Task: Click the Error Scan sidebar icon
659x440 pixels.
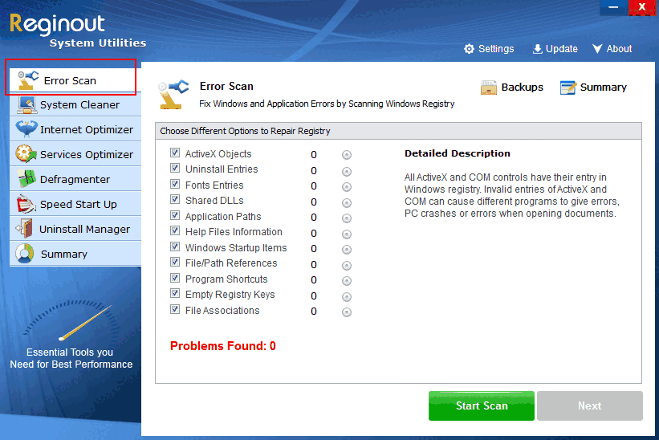Action: [x=28, y=79]
